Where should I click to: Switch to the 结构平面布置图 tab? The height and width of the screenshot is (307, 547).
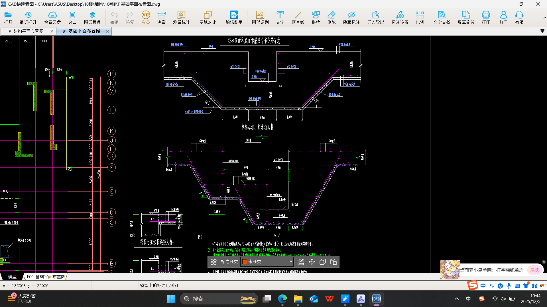coord(28,31)
